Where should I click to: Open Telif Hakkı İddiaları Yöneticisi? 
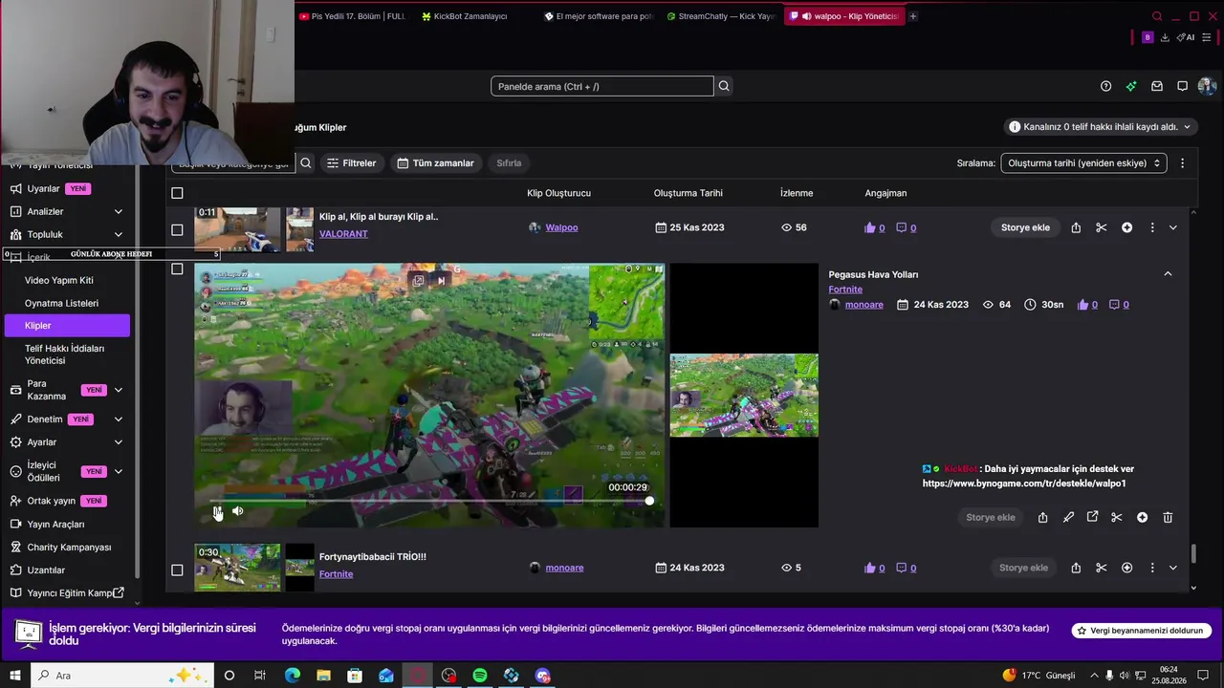(65, 355)
